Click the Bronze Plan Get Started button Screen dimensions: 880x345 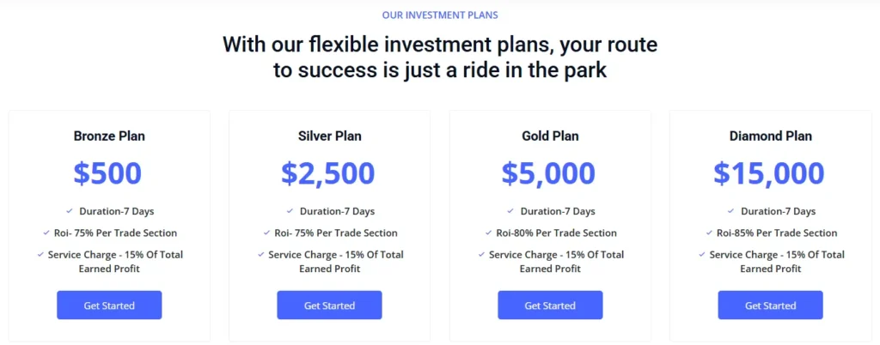coord(109,306)
